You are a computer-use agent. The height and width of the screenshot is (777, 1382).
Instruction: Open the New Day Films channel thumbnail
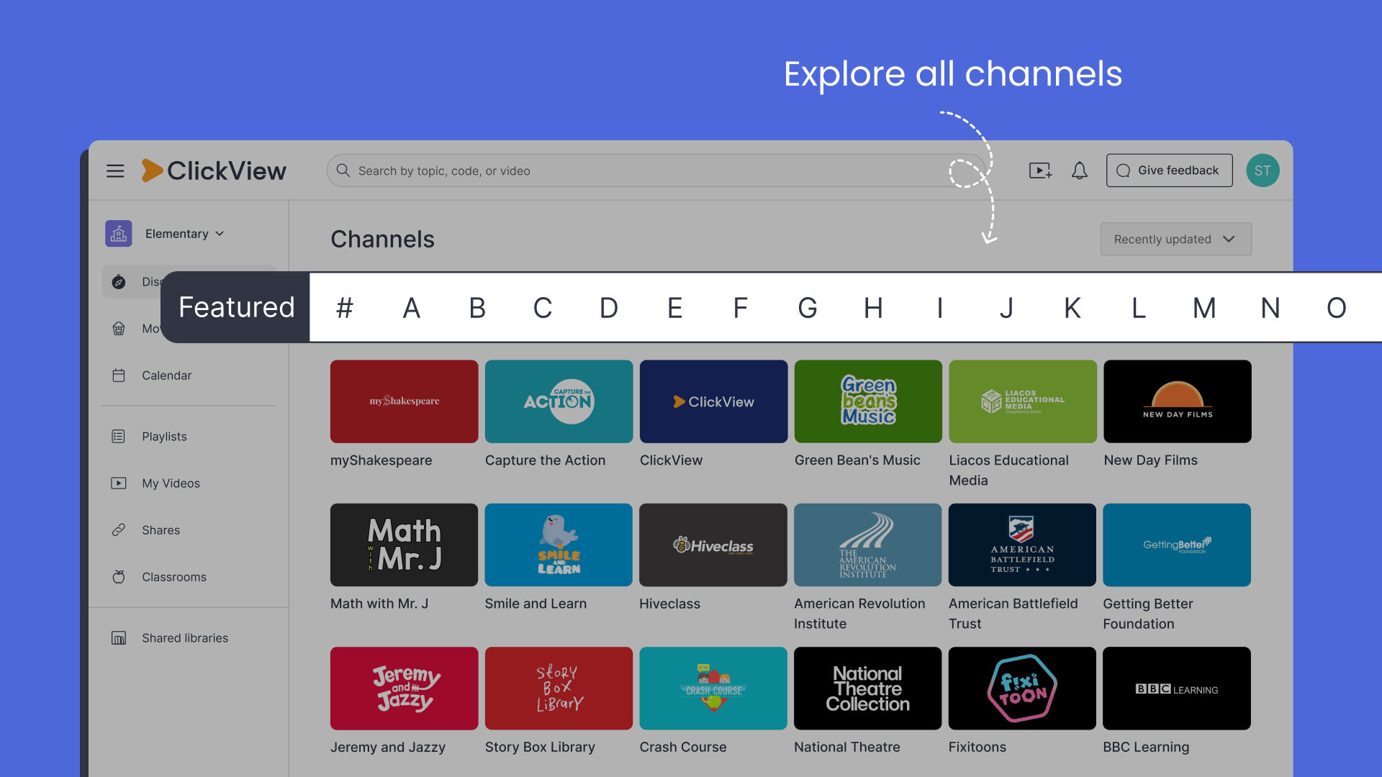click(1178, 401)
